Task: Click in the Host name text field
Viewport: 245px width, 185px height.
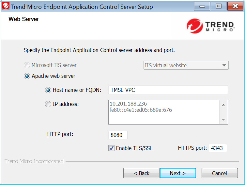Action: coord(168,90)
